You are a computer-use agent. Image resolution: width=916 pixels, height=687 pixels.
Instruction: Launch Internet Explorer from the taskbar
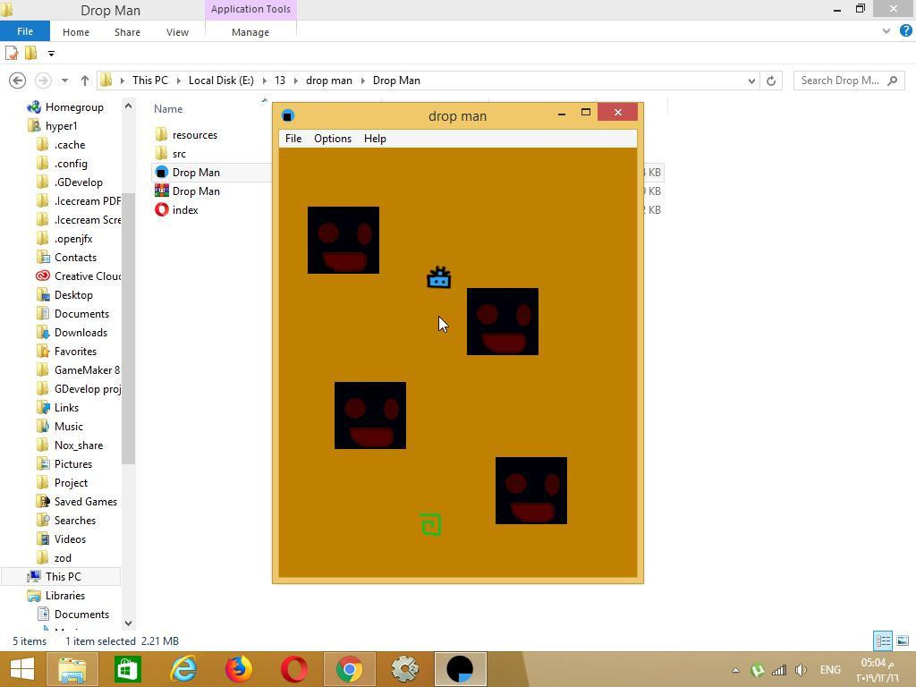point(183,669)
